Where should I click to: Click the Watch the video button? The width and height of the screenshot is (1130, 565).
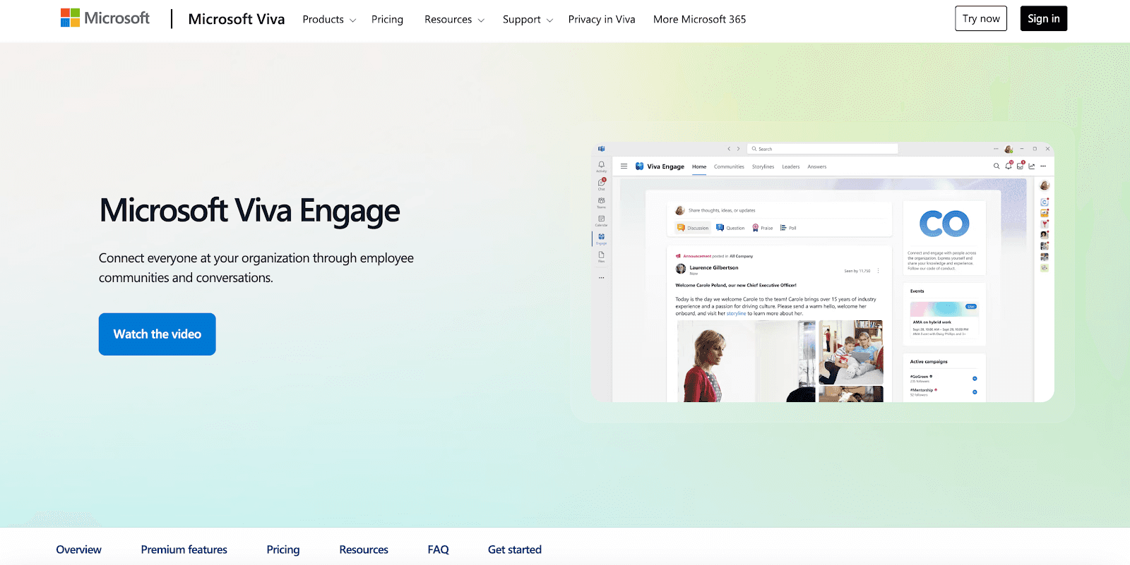157,334
